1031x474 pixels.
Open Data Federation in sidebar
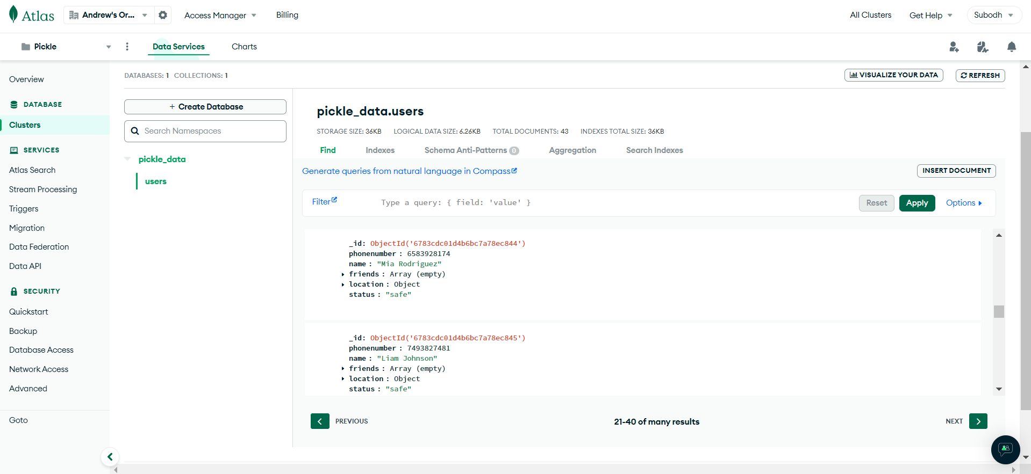[x=39, y=247]
